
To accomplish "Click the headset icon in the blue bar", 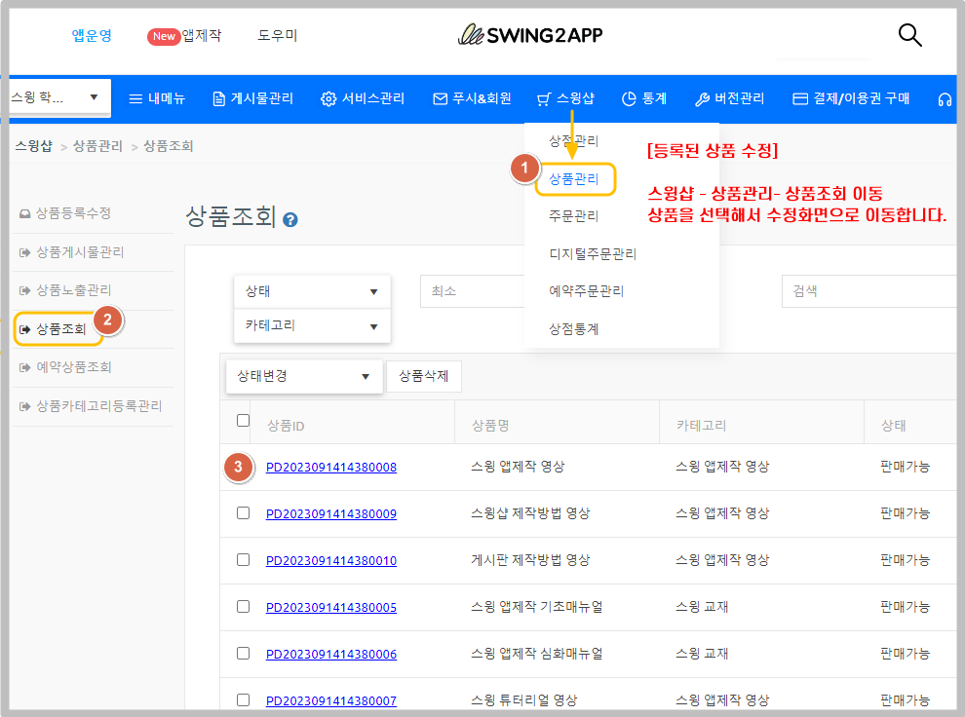I will (x=944, y=98).
